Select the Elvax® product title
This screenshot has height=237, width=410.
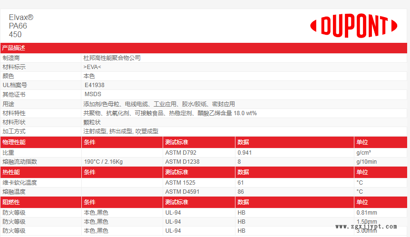[21, 18]
